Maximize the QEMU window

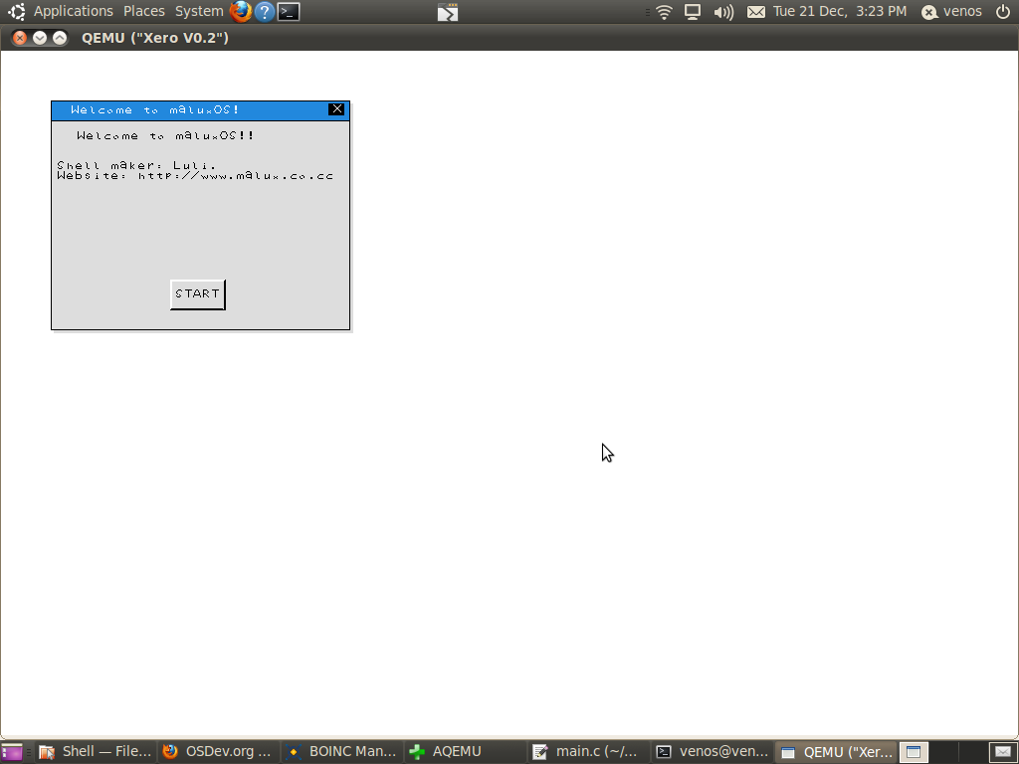[x=59, y=38]
